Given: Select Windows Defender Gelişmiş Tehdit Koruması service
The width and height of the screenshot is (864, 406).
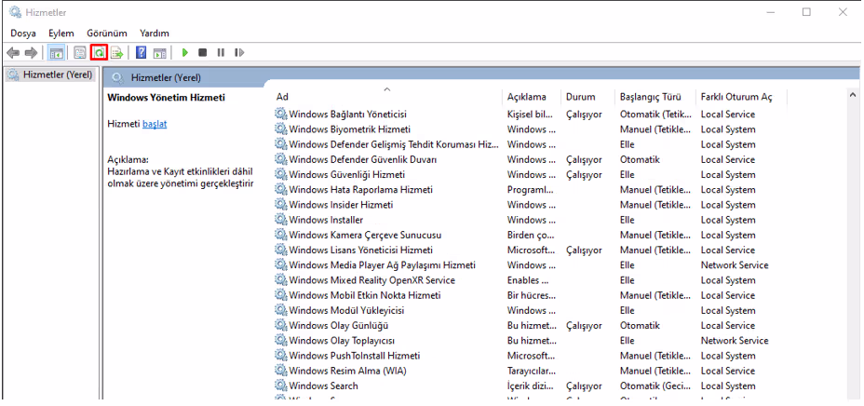Looking at the screenshot, I should 394,144.
